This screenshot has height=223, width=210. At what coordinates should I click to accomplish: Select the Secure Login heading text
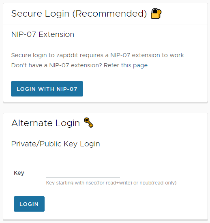click(x=40, y=13)
